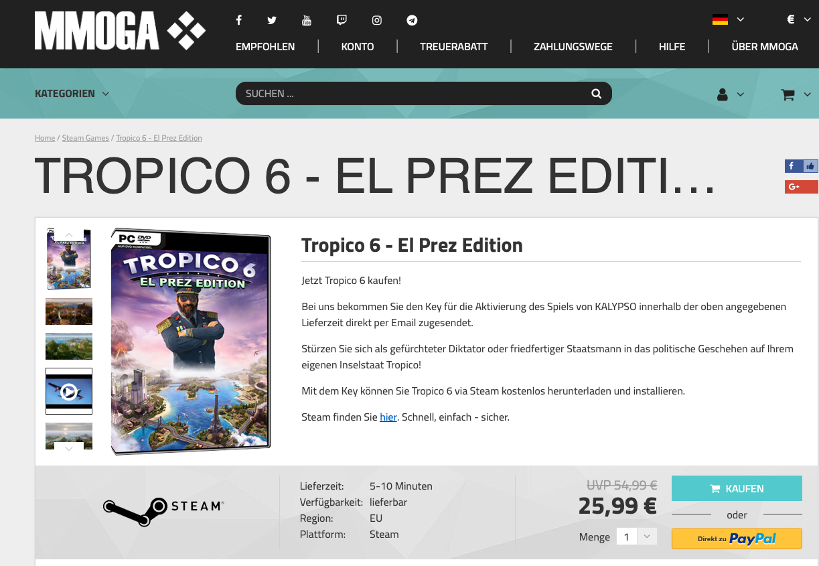Open the Telegram icon in header
This screenshot has width=819, height=566.
point(412,20)
